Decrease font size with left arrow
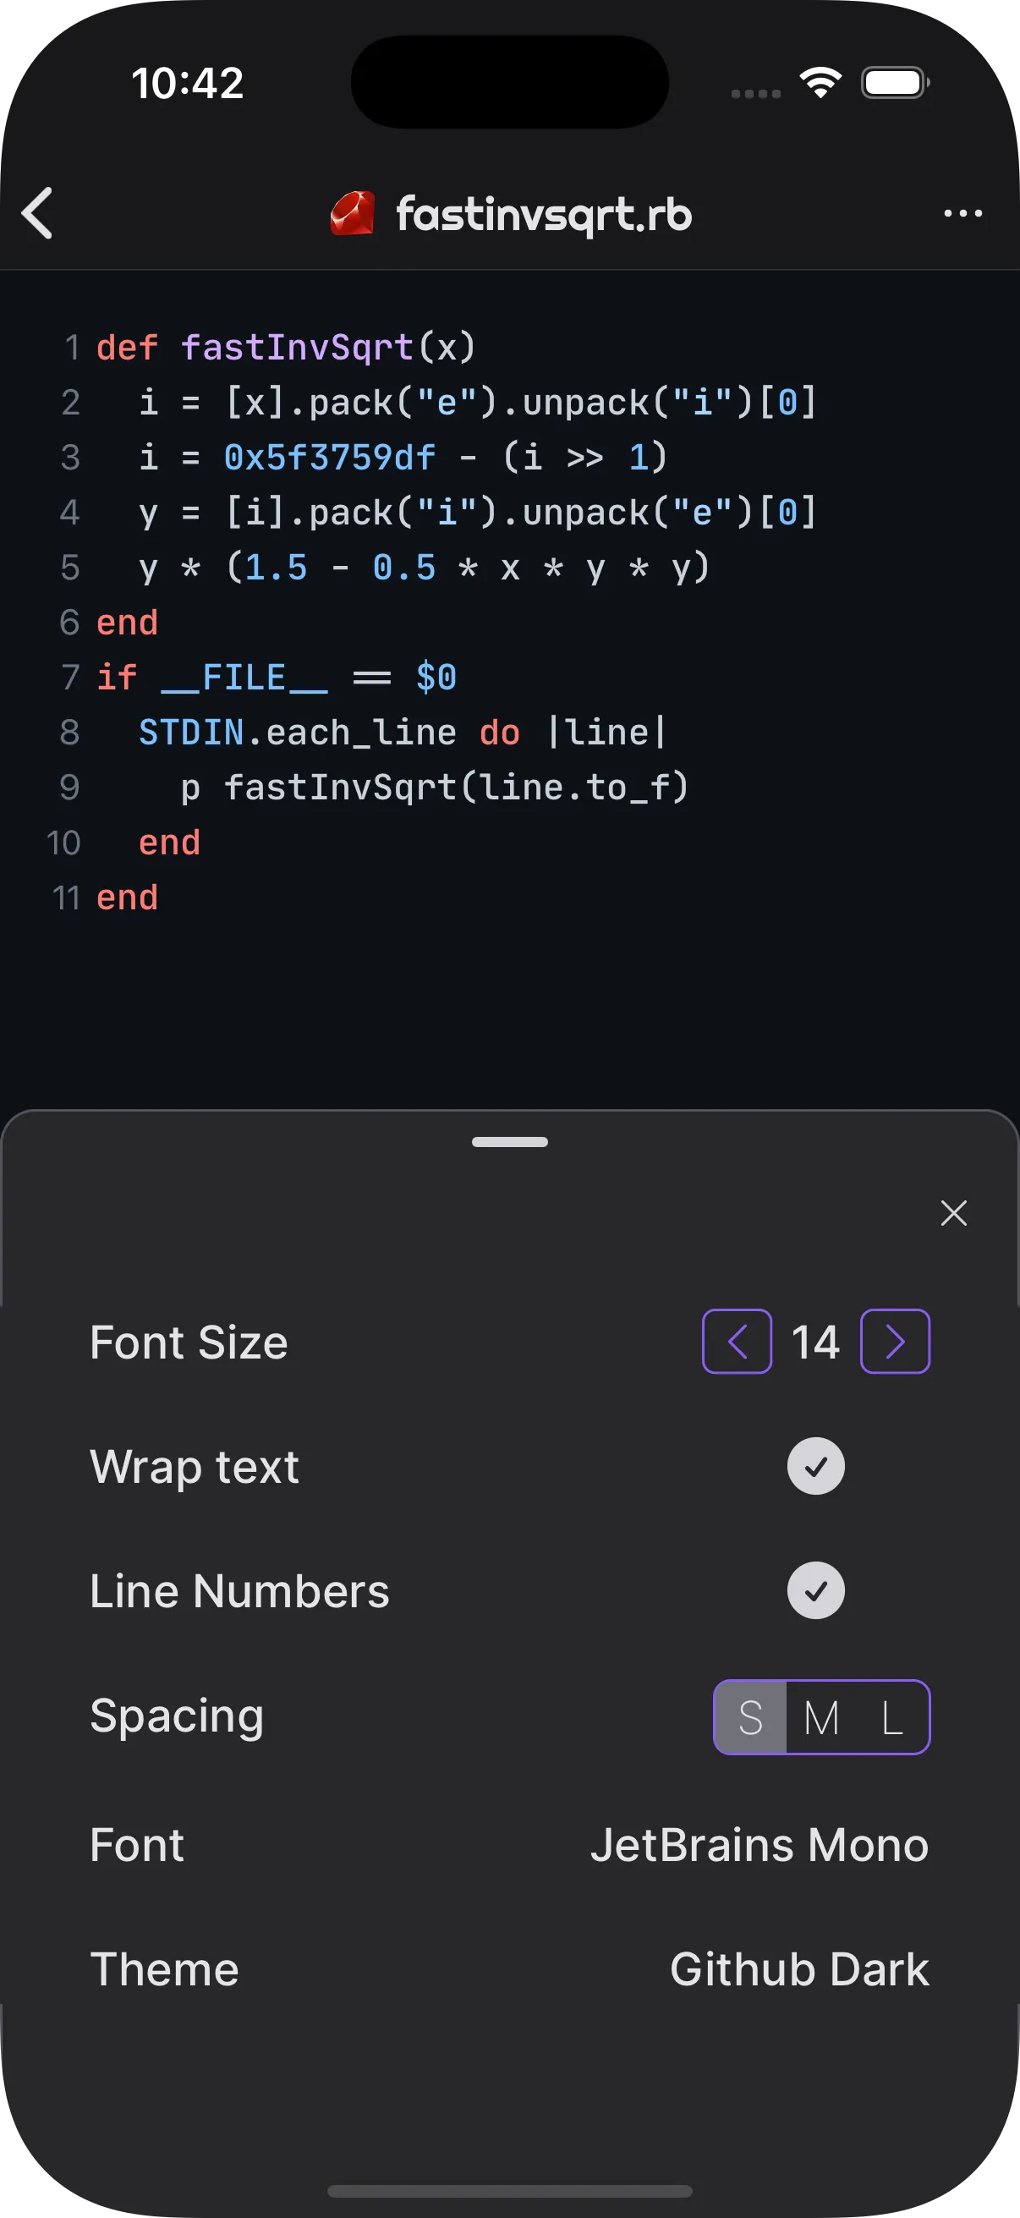 (737, 1342)
